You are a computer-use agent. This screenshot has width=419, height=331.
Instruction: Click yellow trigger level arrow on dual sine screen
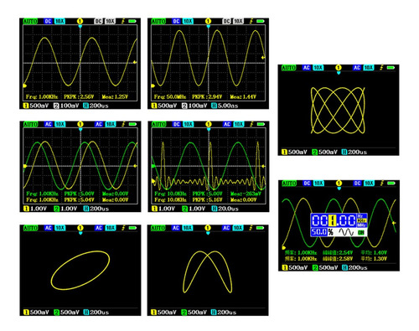[x=136, y=166]
